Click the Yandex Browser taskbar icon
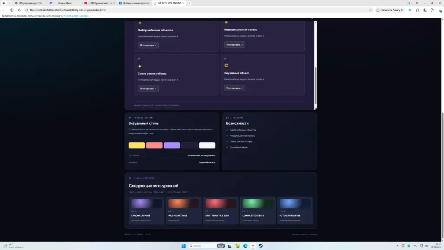 click(253, 246)
